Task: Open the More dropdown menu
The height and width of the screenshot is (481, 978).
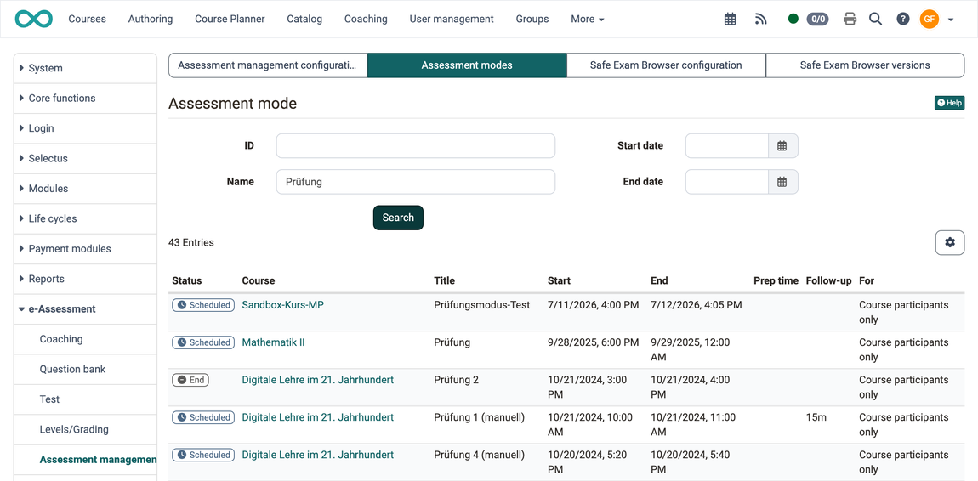Action: (x=588, y=20)
